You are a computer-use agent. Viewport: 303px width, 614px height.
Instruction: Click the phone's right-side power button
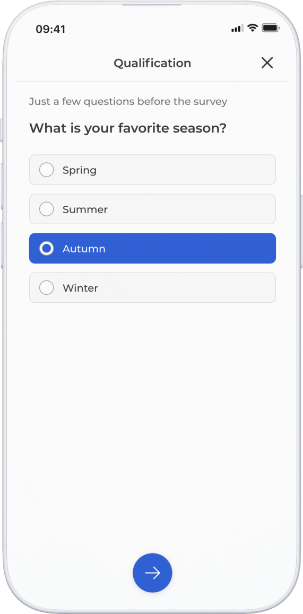301,231
